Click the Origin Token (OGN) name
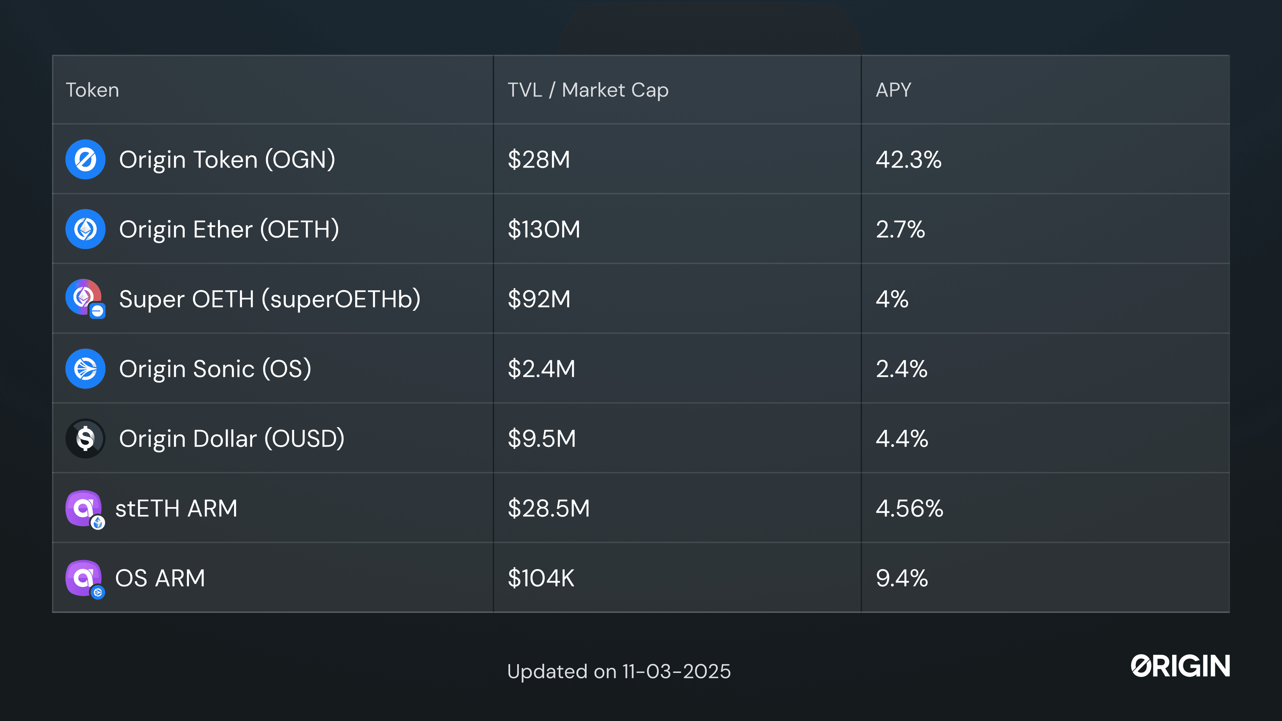 coord(227,160)
